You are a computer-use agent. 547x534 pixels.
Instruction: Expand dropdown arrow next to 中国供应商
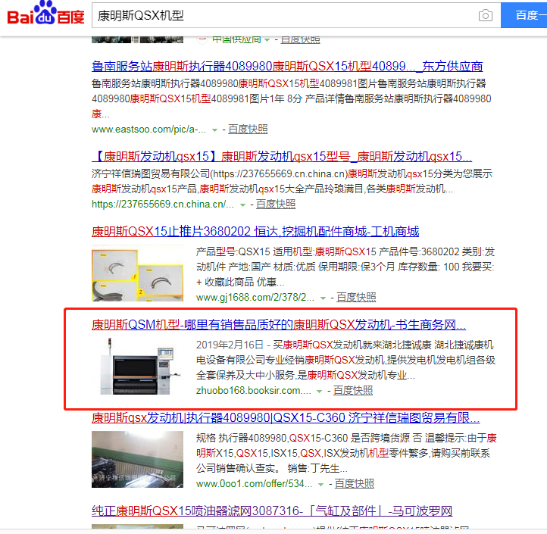[267, 40]
